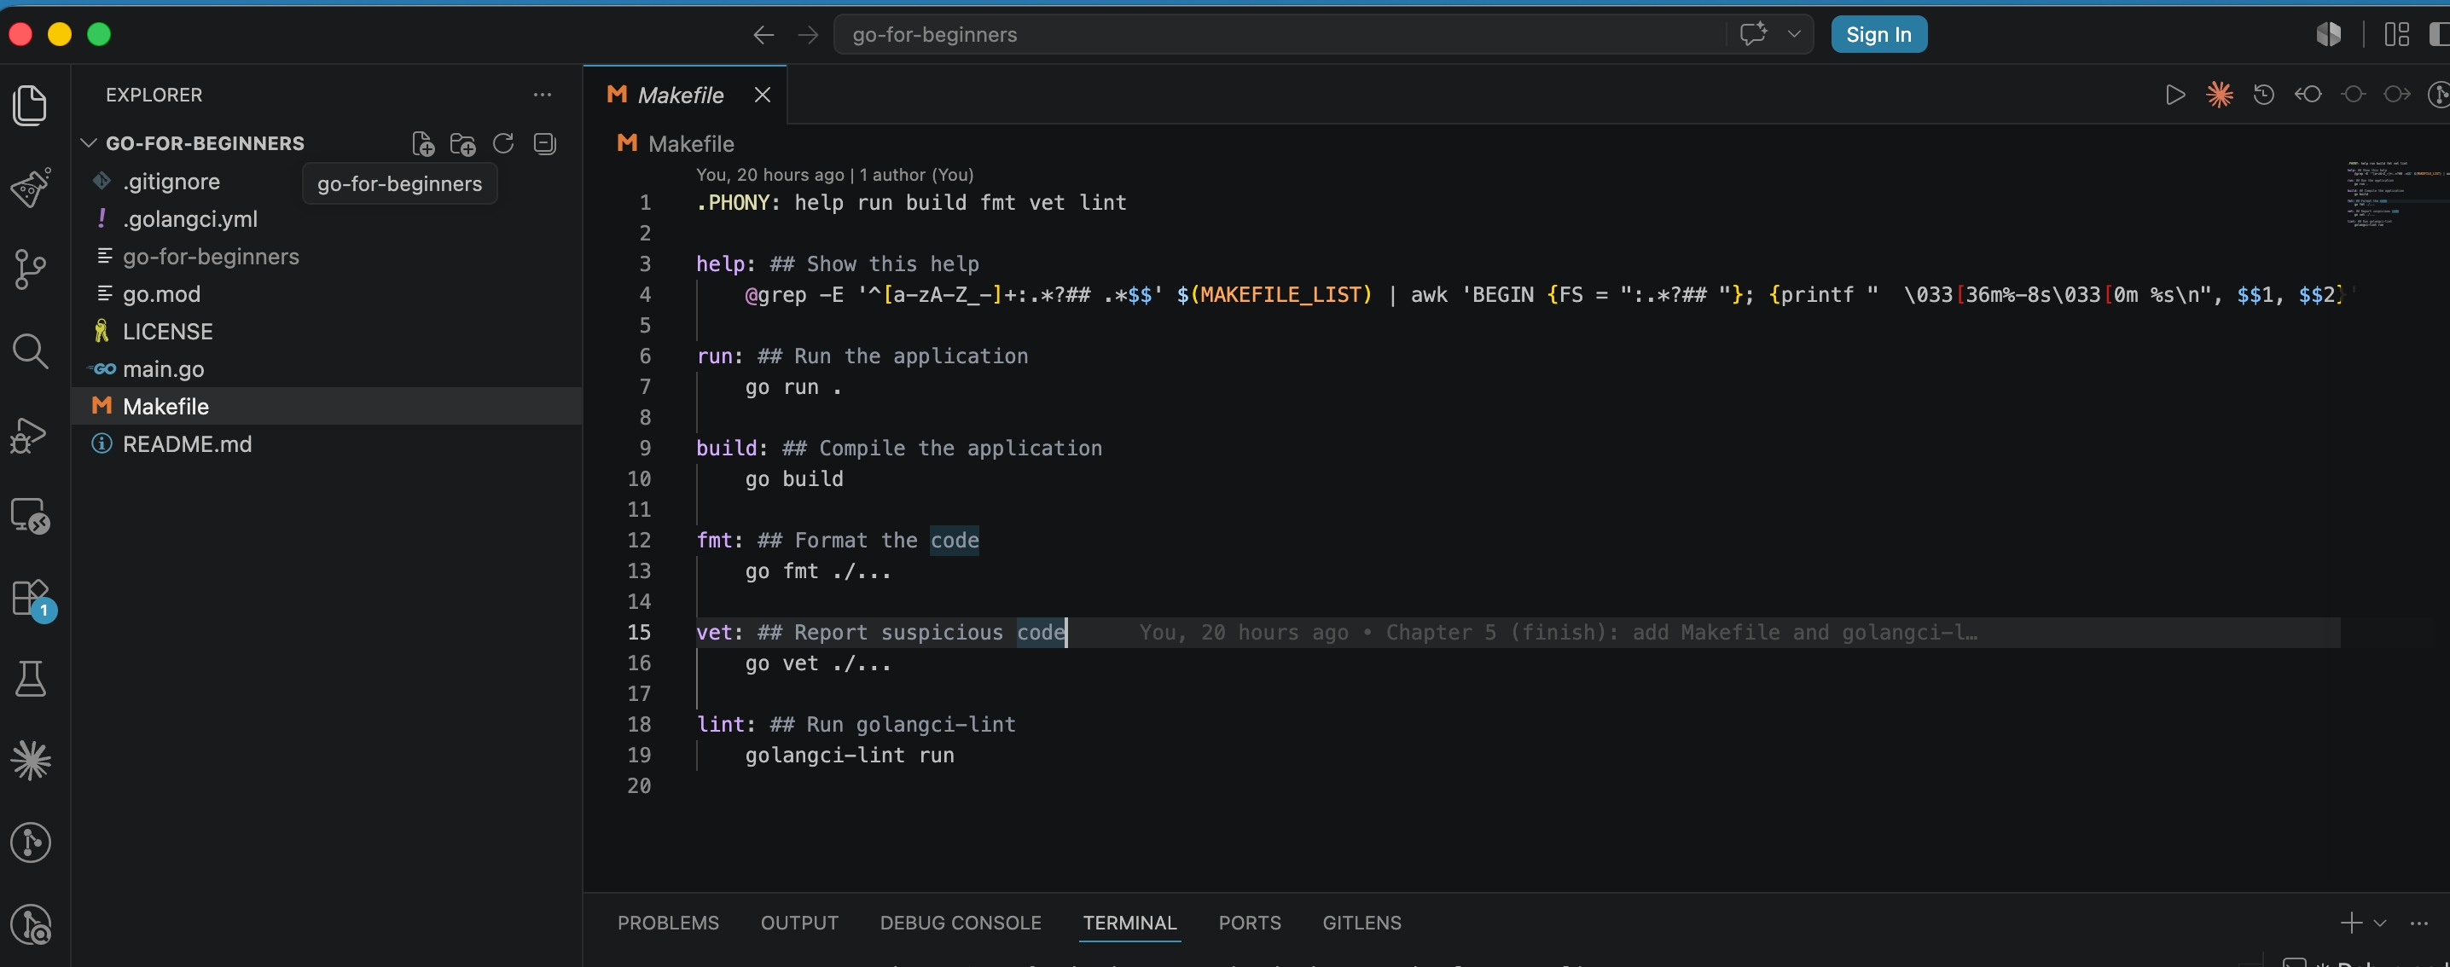Collapse the GO-FOR-BEGINNERS folder section
Viewport: 2450px width, 967px height.
[x=89, y=143]
